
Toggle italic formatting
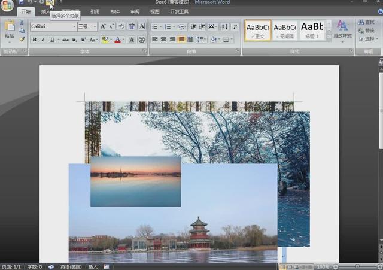[42, 40]
